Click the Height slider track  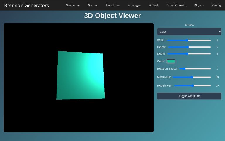tap(189, 47)
